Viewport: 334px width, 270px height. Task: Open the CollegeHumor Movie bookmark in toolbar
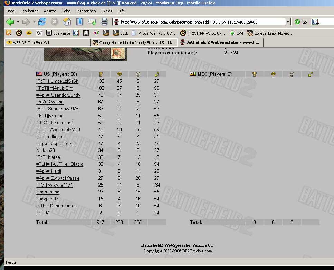(270, 33)
